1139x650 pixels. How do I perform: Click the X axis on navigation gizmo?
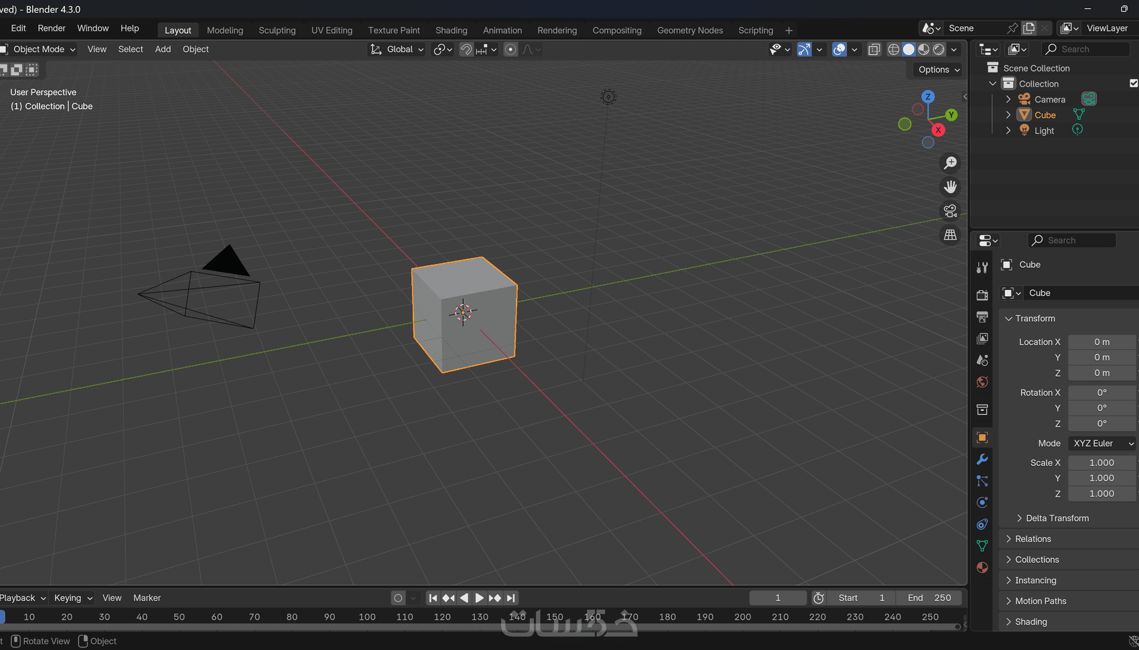[938, 130]
